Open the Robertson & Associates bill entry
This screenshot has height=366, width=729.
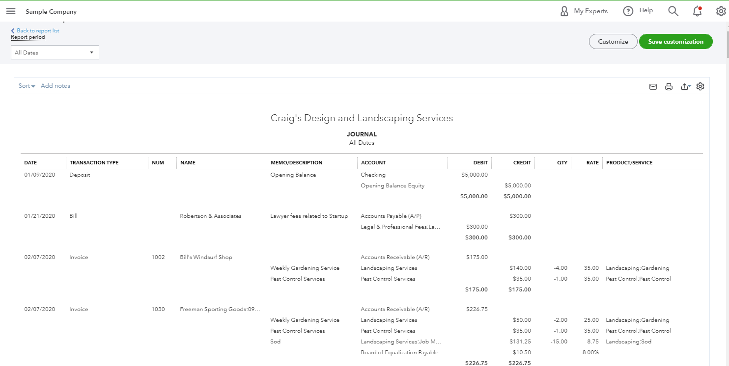coord(73,215)
